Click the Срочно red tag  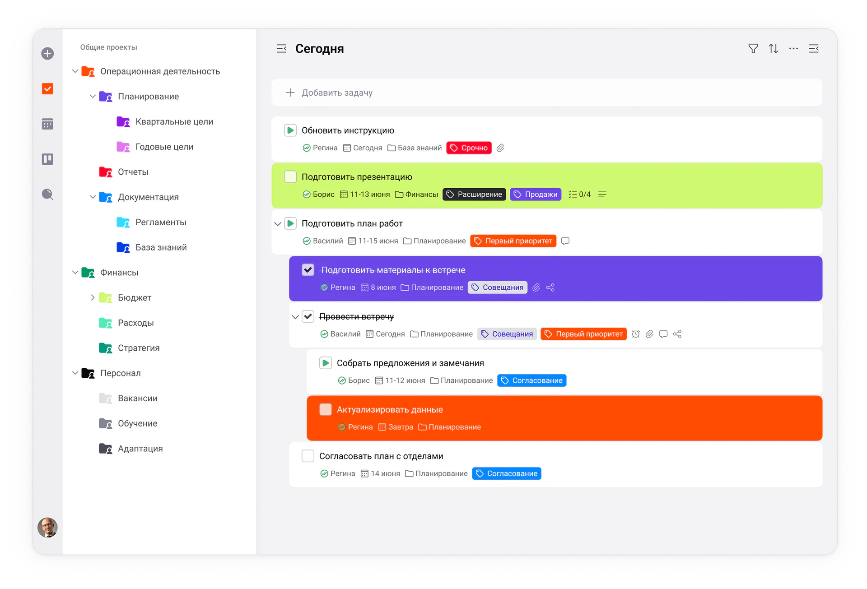pos(469,148)
